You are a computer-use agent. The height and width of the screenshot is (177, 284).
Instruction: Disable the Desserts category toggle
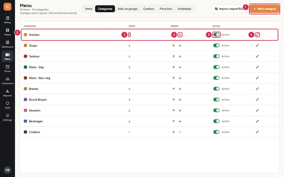point(216,110)
